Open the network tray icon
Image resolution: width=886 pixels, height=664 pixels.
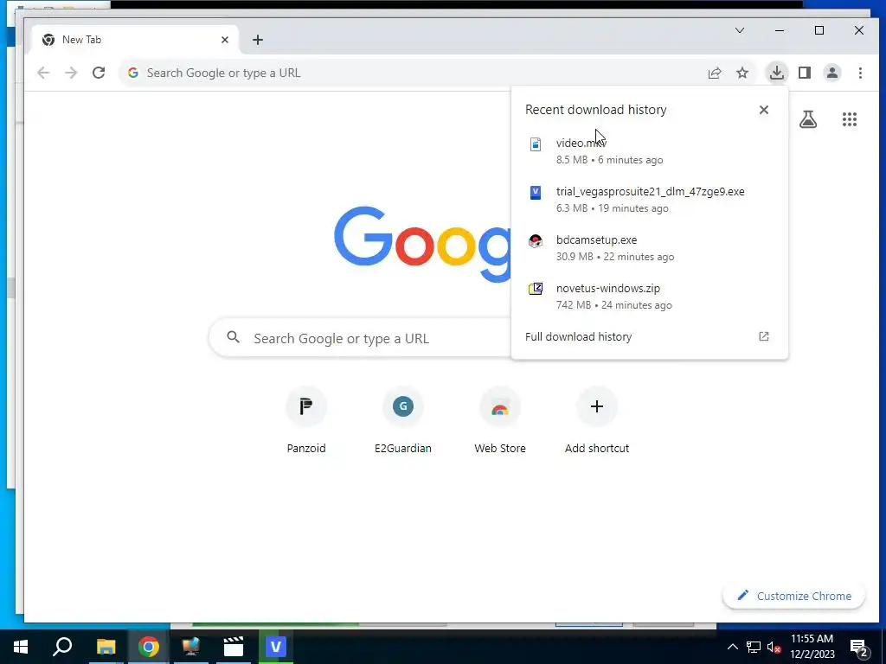(753, 647)
